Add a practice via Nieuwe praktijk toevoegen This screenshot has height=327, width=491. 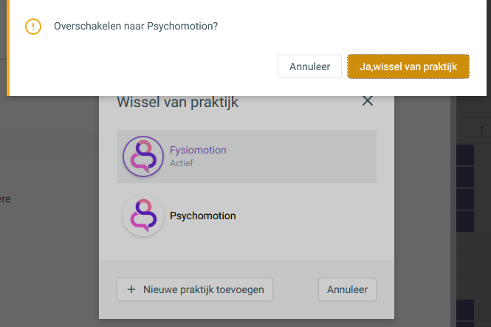[195, 289]
